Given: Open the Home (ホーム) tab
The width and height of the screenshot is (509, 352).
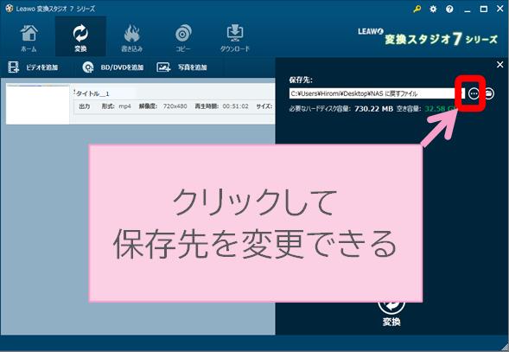Looking at the screenshot, I should [29, 38].
